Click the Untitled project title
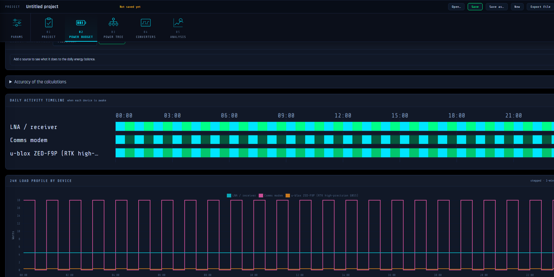 point(42,7)
